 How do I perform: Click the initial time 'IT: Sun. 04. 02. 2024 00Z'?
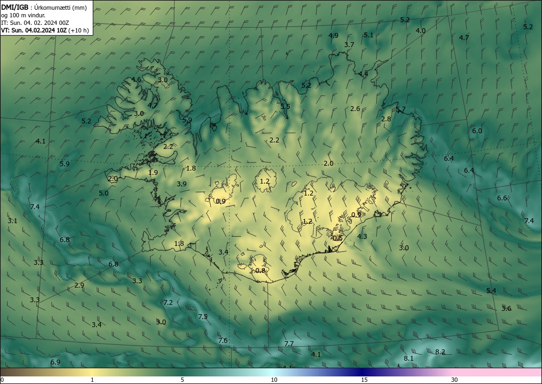pyautogui.click(x=35, y=23)
